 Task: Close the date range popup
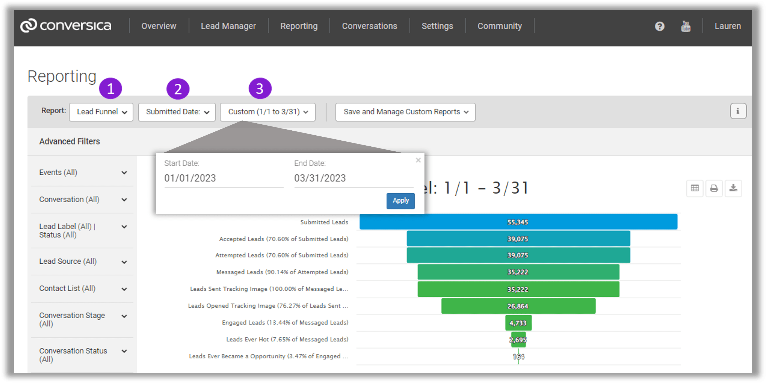pyautogui.click(x=418, y=160)
